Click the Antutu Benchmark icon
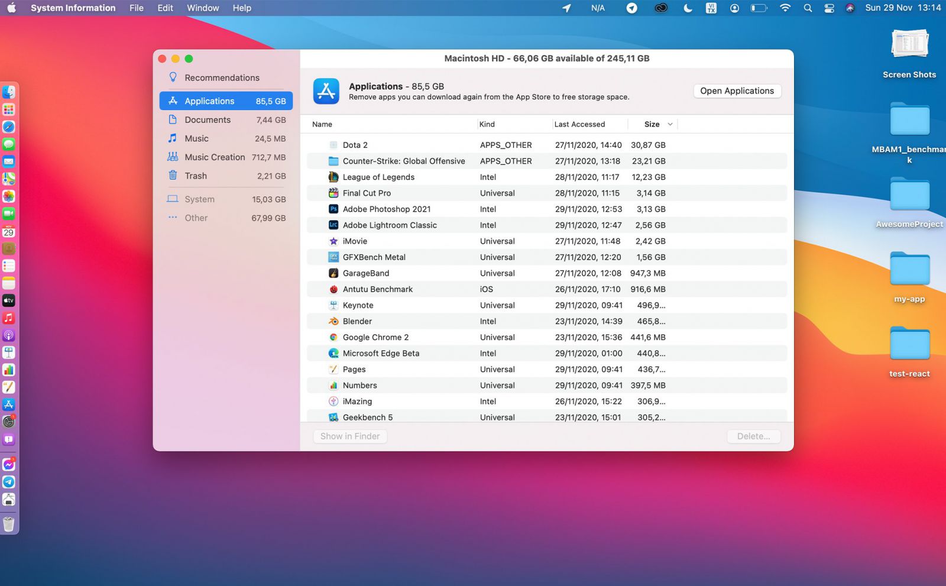Image resolution: width=946 pixels, height=586 pixels. pos(333,289)
